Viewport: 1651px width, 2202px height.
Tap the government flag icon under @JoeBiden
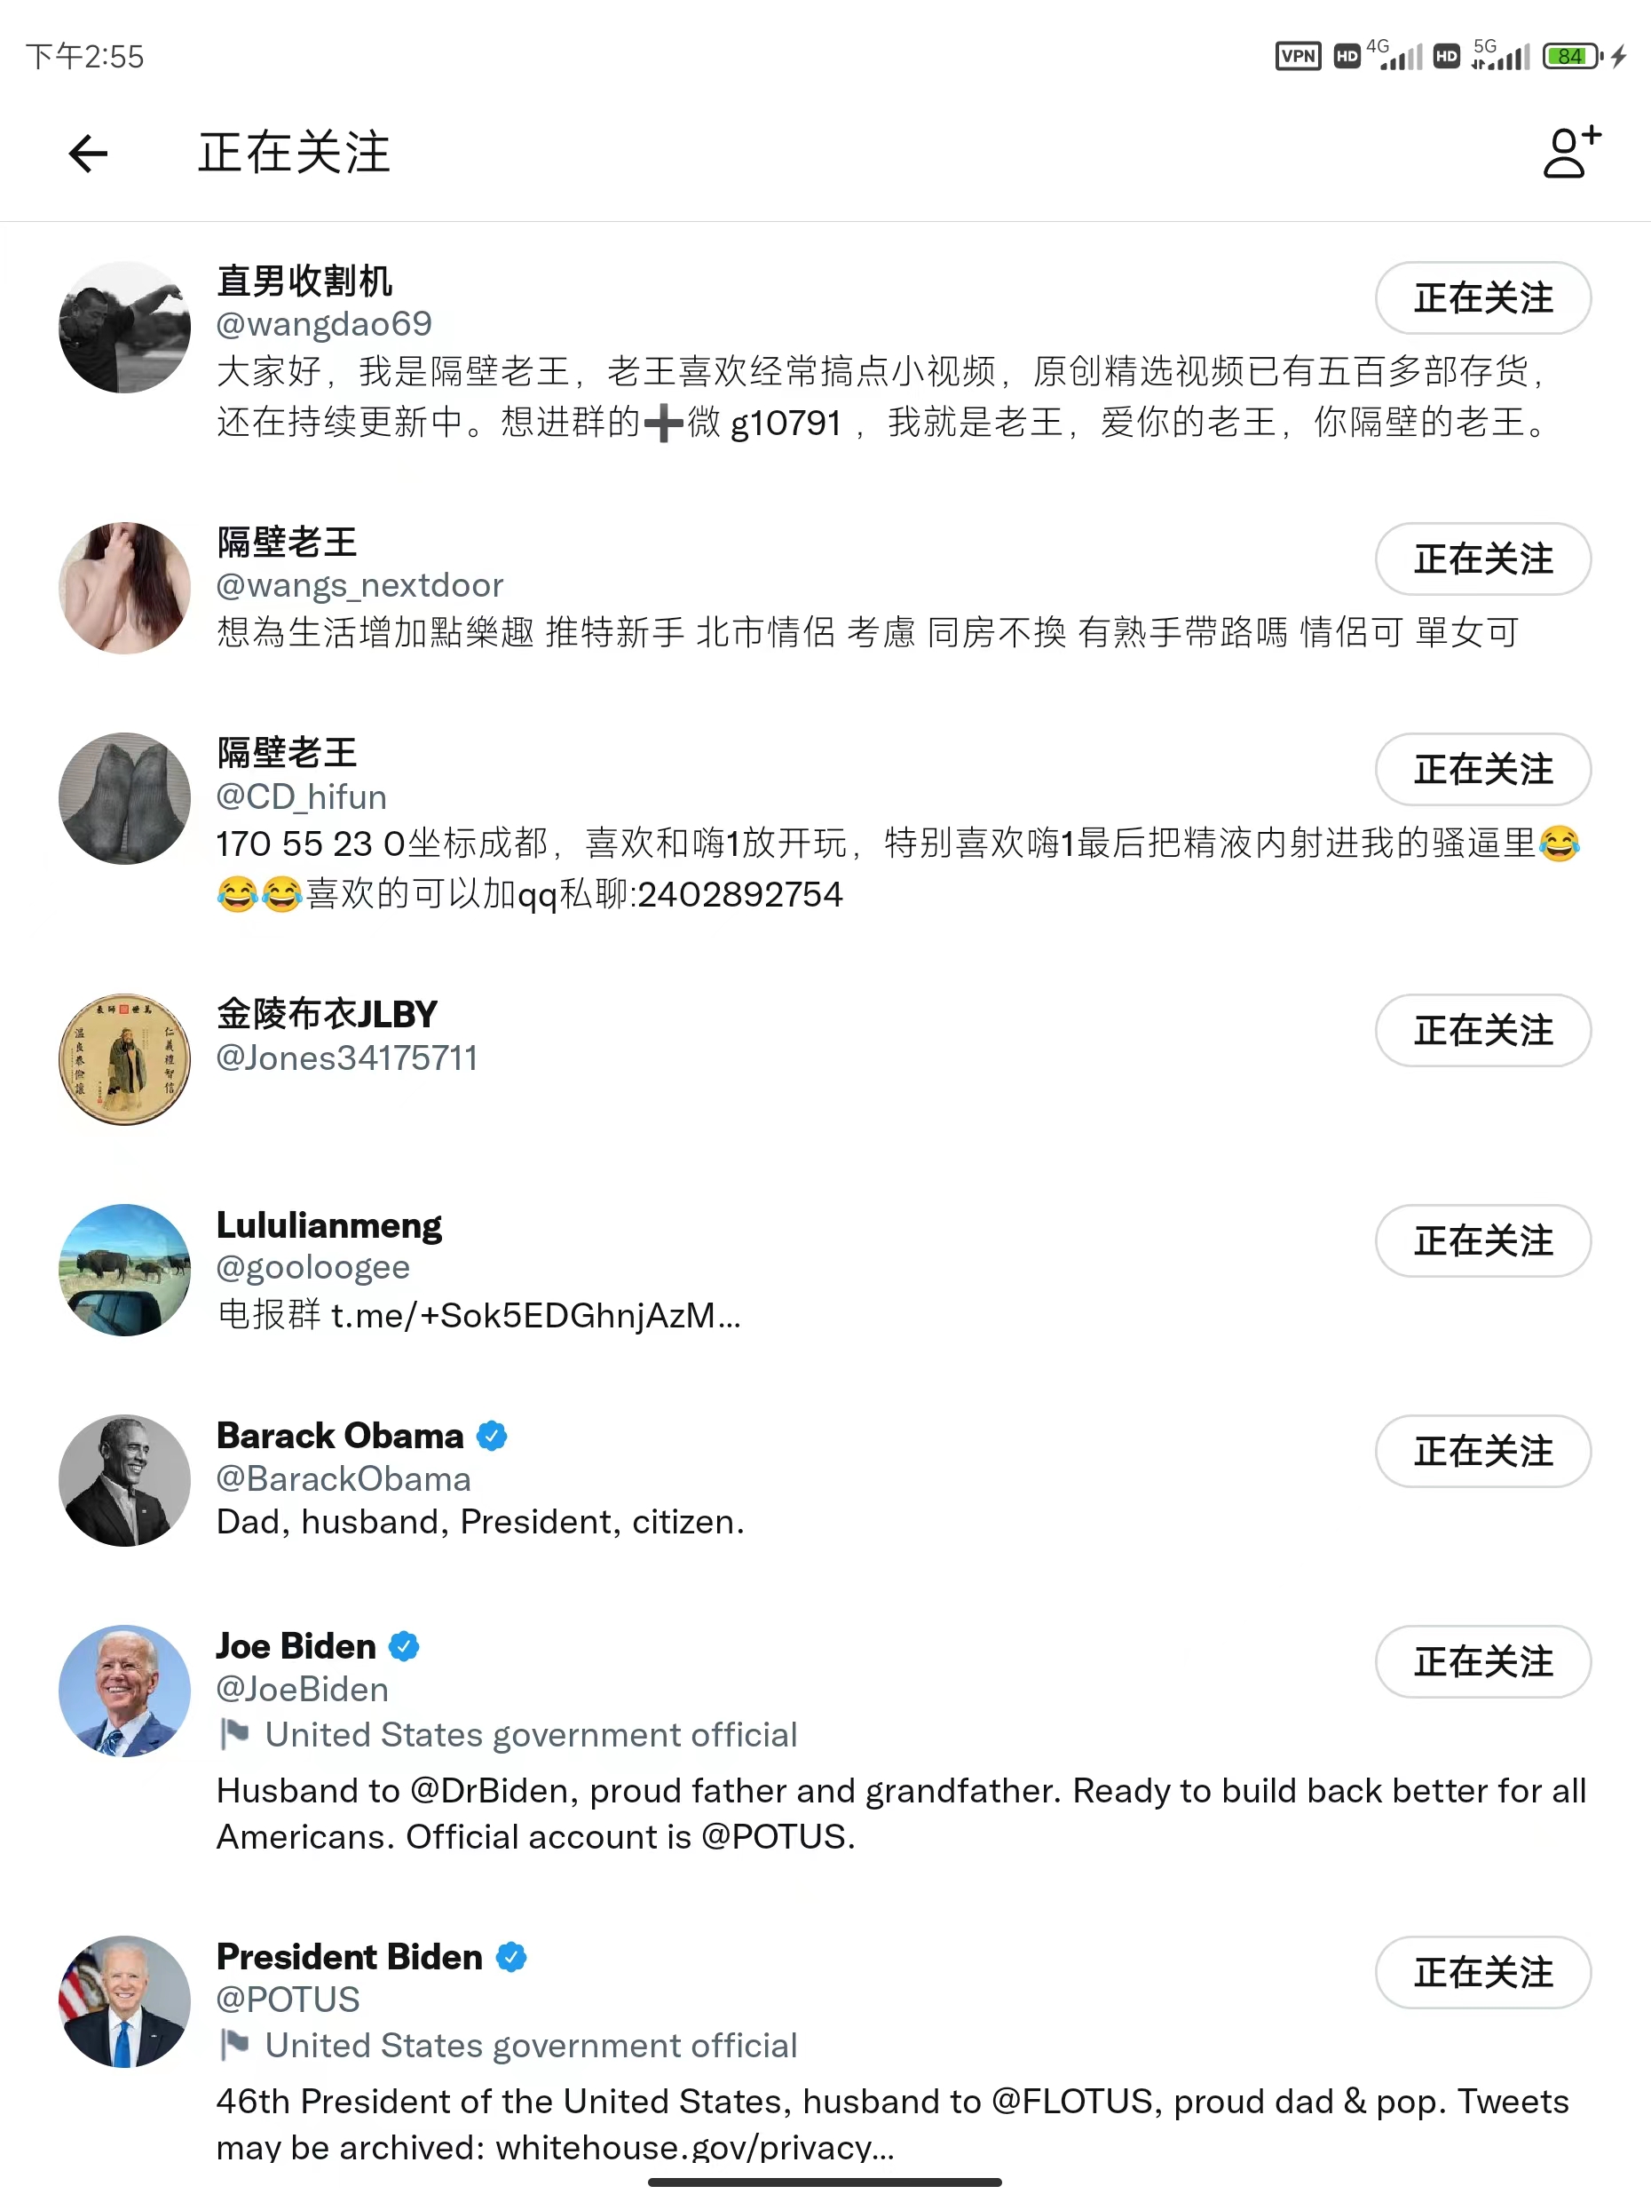click(235, 1734)
